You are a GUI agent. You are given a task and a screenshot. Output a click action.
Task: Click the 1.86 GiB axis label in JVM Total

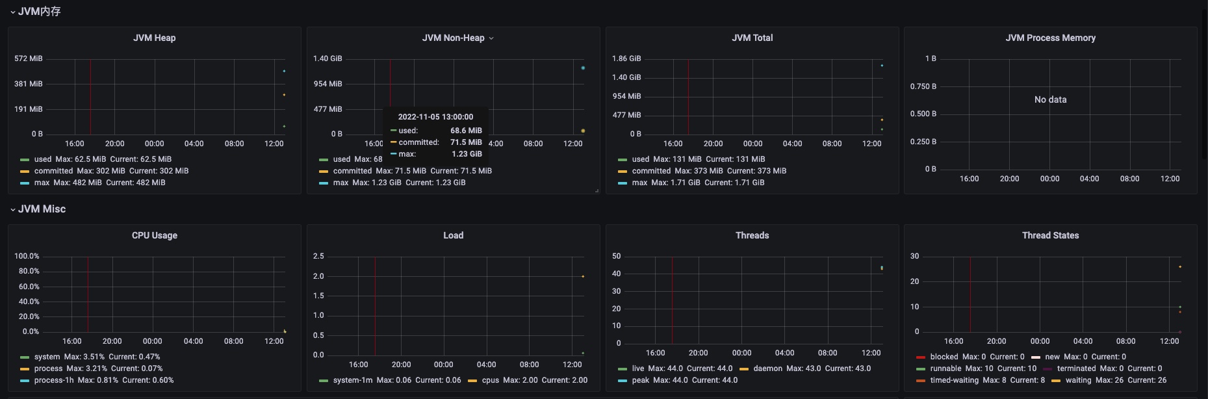point(626,58)
